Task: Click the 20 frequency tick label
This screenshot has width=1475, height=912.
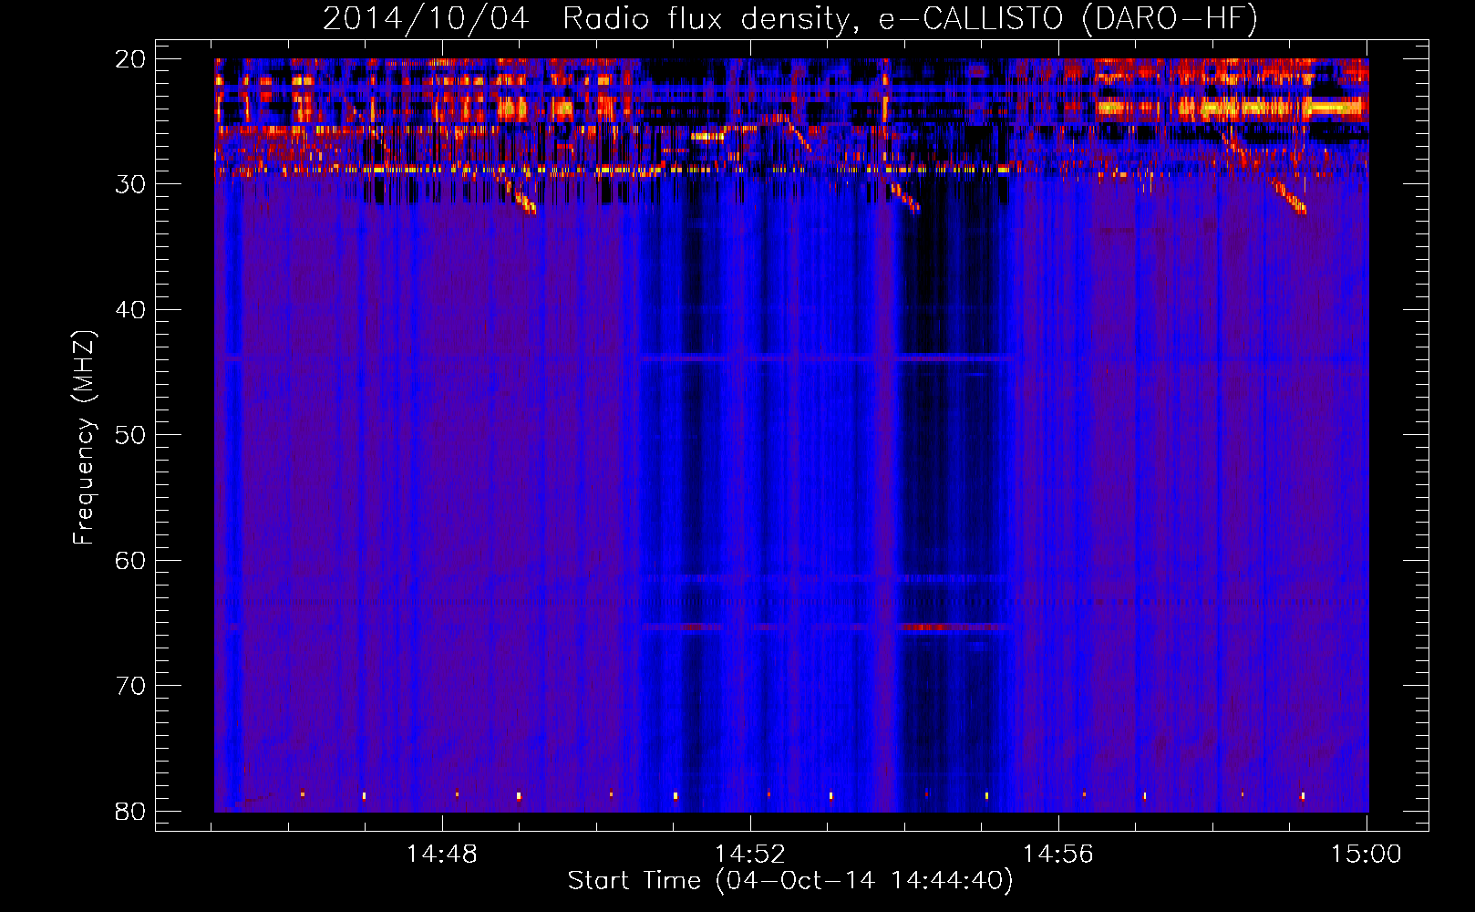Action: pos(130,59)
